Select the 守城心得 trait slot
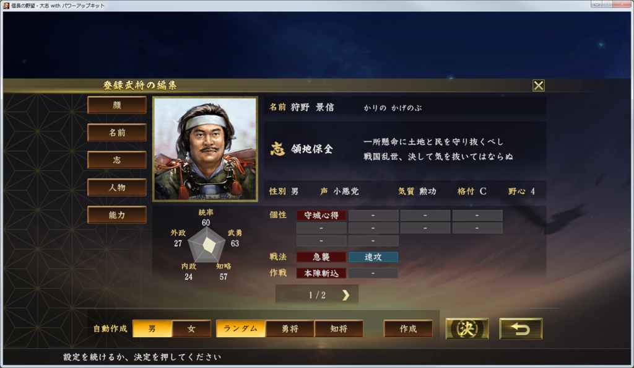Viewport: 634px width, 368px height. [x=321, y=215]
